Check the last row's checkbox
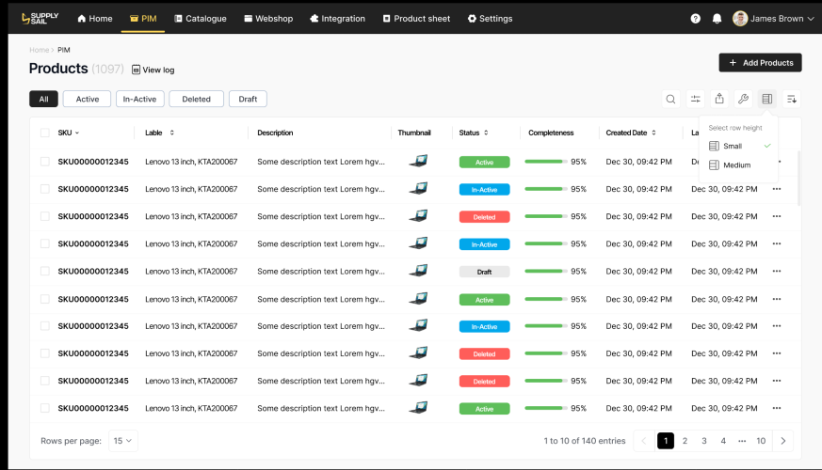Viewport: 822px width, 470px height. (45, 408)
